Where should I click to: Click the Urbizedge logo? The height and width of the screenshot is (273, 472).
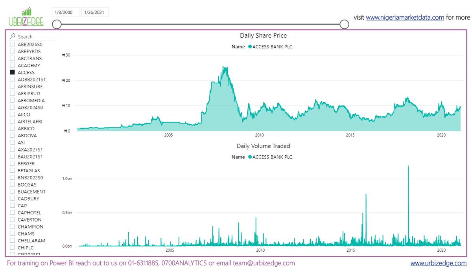(x=26, y=17)
